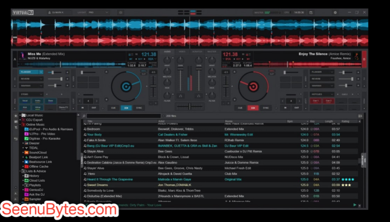This screenshot has width=390, height=222.
Task: Toggle Bass stem pad on deck A
Action: pos(51,101)
